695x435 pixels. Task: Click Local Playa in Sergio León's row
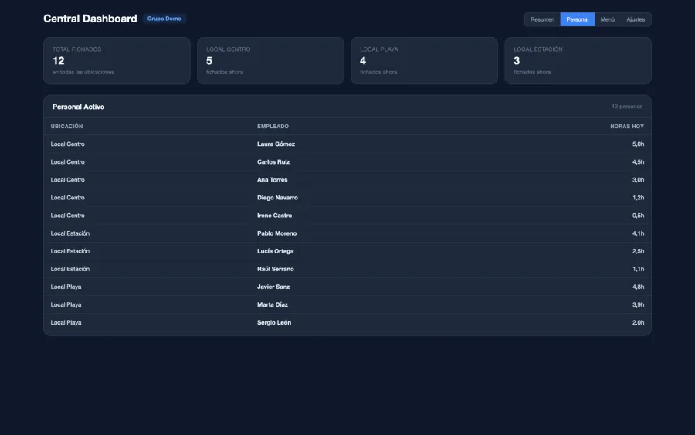(x=66, y=322)
